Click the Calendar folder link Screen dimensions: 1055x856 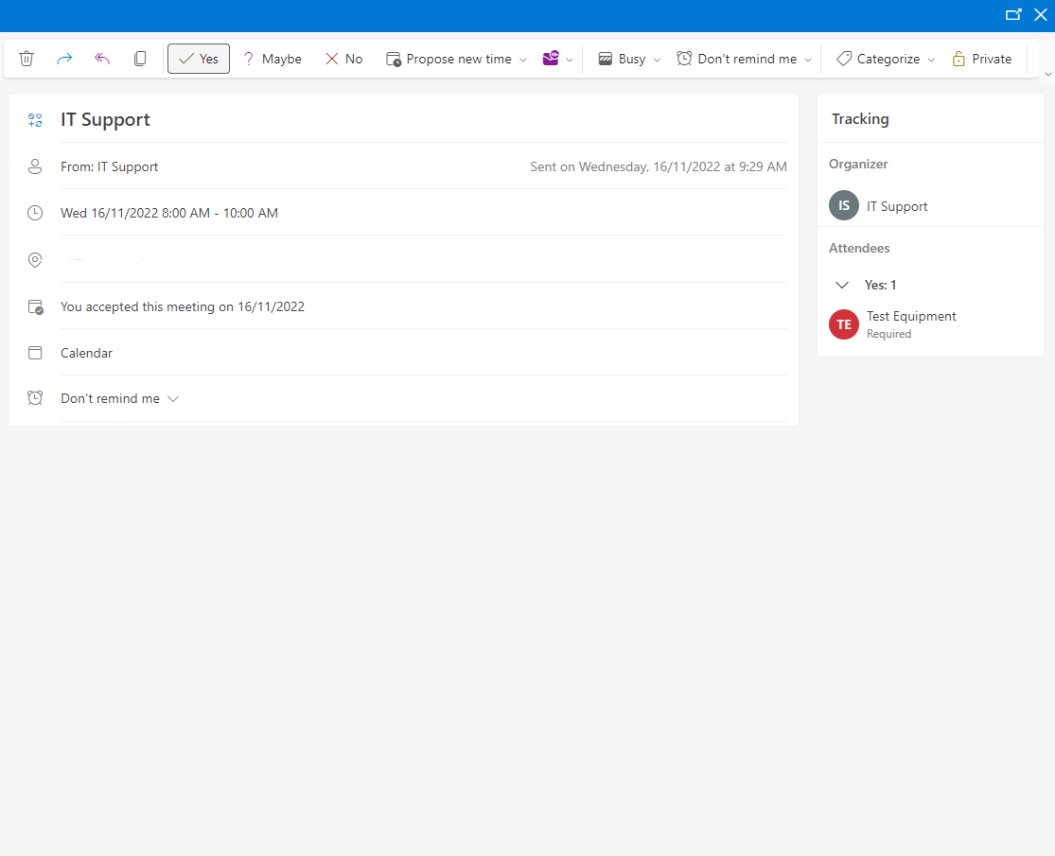point(86,352)
